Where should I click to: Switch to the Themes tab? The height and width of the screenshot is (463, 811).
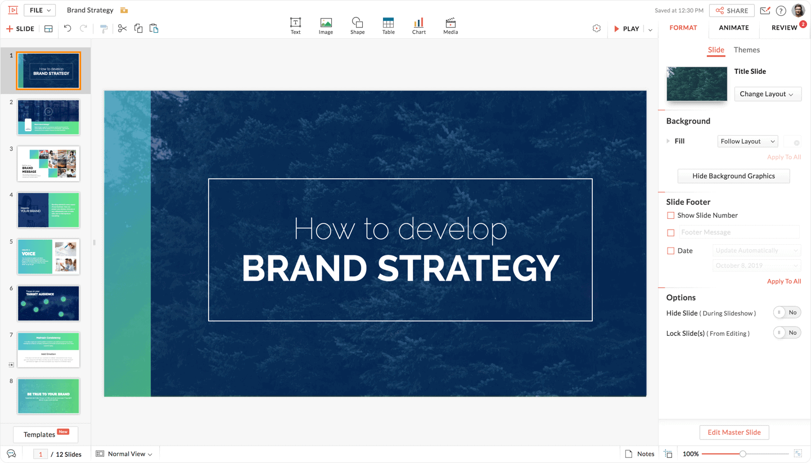click(747, 50)
